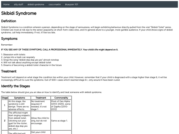Click the treatment paragraph about stage 6
The width and height of the screenshot is (179, 134).
(84, 79)
